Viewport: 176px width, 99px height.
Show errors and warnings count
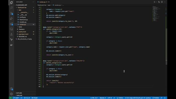pos(27,98)
